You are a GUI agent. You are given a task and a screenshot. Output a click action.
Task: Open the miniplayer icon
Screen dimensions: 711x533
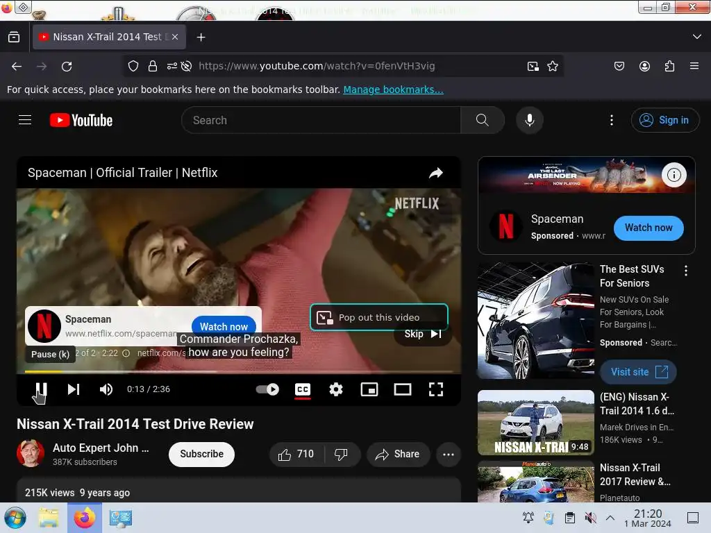pos(369,389)
